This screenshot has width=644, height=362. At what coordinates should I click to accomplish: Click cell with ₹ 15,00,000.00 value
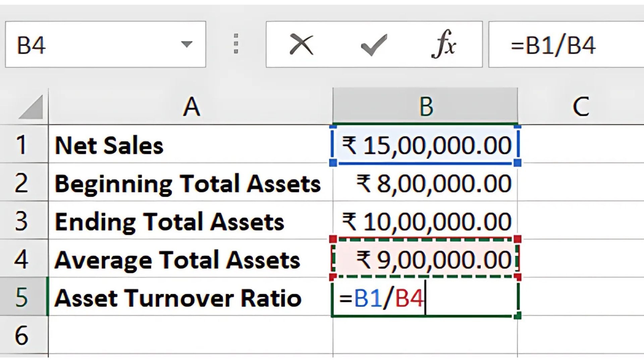tap(425, 145)
